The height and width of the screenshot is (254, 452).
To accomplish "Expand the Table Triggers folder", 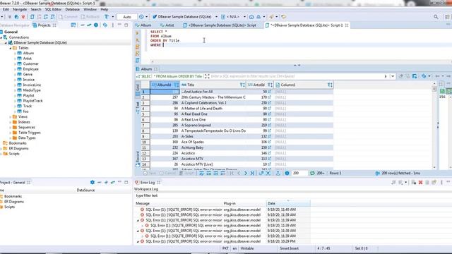I will tap(11, 133).
